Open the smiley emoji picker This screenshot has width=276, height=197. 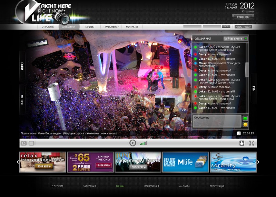(245, 124)
